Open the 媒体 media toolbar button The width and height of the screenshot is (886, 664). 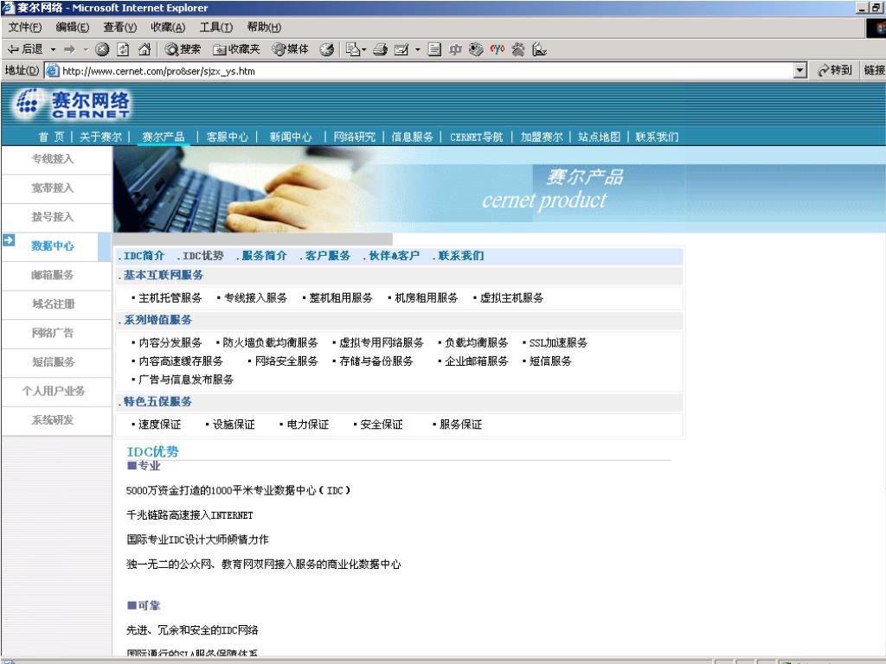(x=291, y=49)
